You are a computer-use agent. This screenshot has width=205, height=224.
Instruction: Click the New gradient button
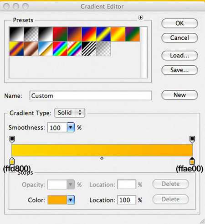click(179, 95)
